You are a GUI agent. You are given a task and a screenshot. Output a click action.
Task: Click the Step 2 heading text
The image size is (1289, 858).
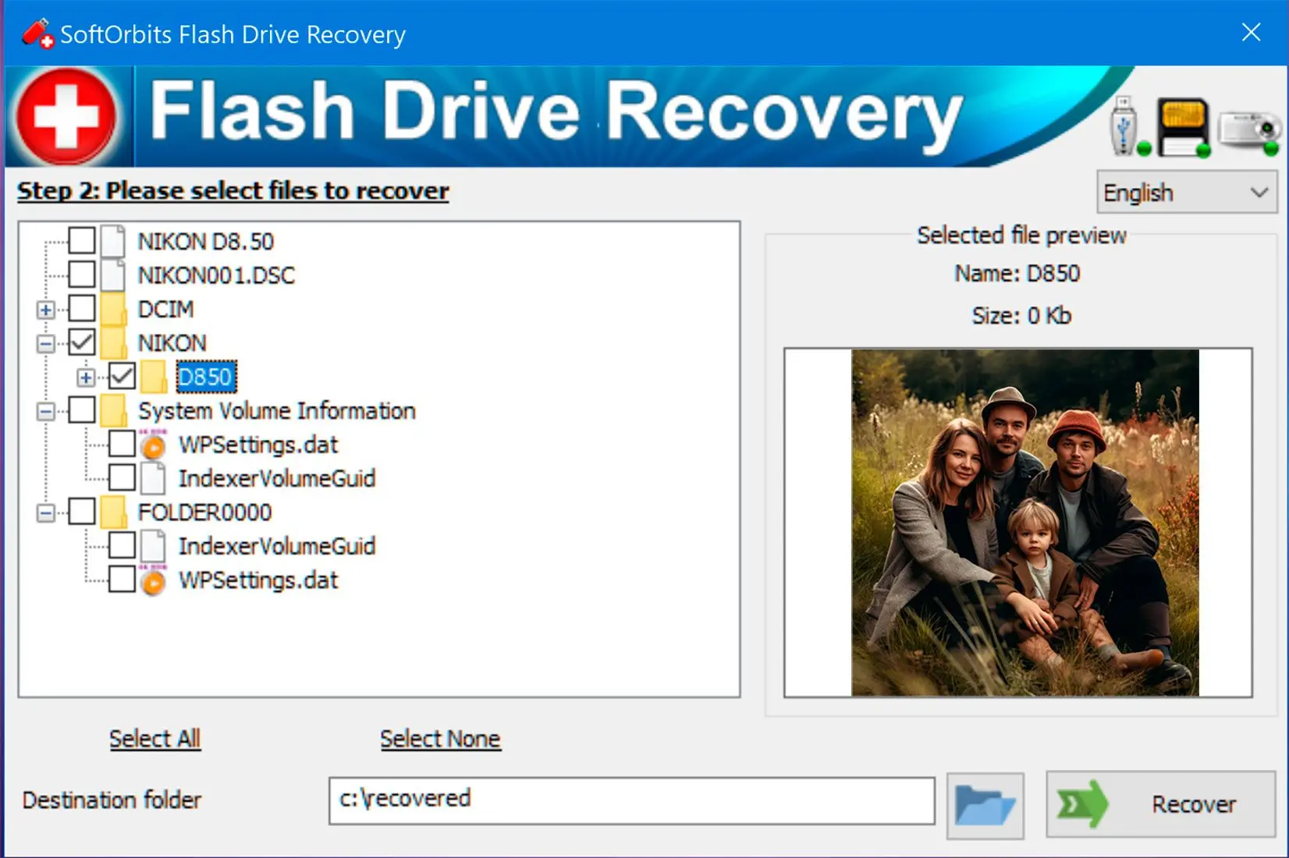click(233, 191)
